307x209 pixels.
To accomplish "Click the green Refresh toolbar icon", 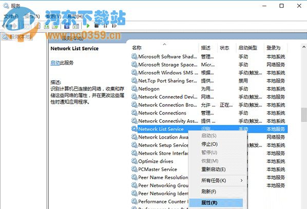I will point(46,26).
